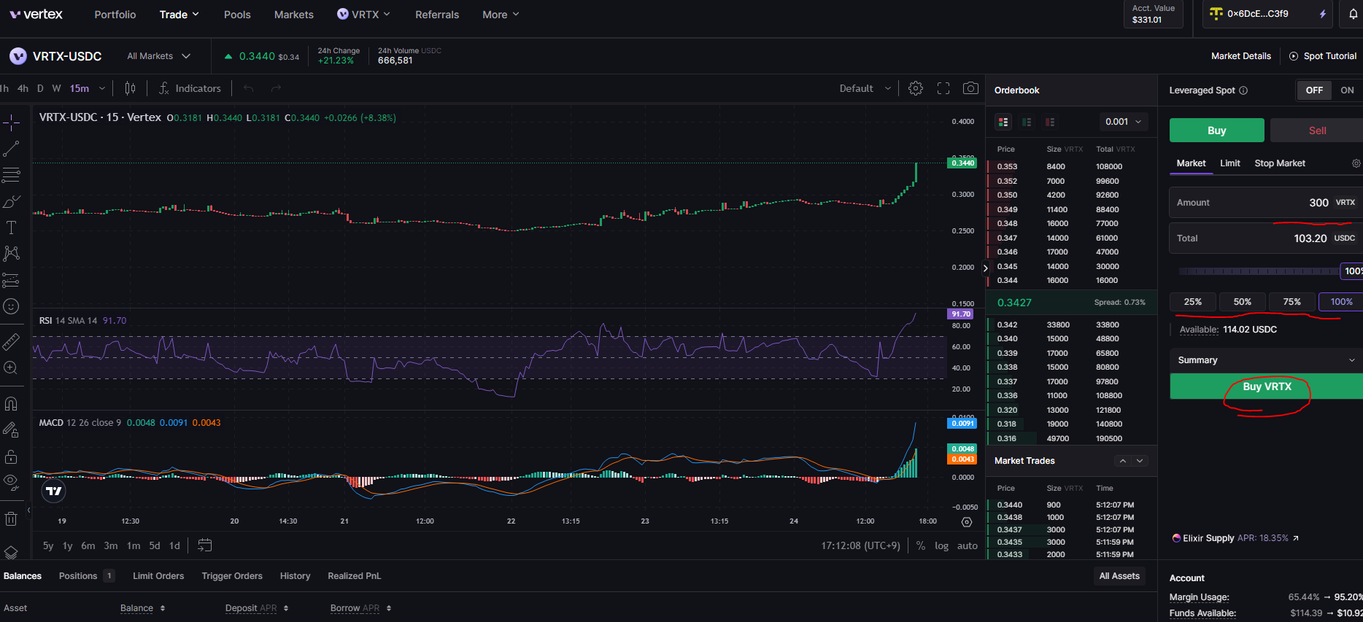Expand the order Summary section
This screenshot has width=1363, height=622.
(1266, 360)
